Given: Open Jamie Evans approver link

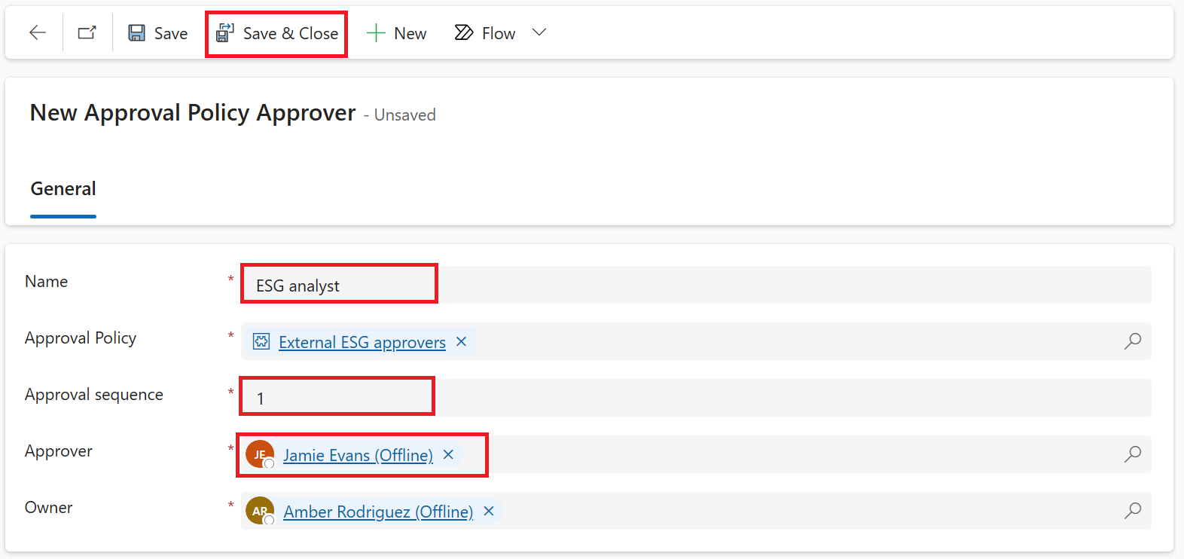Looking at the screenshot, I should [358, 455].
